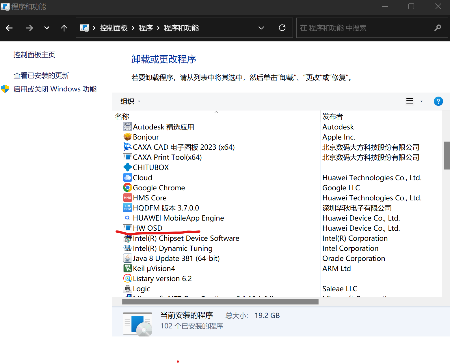Select Autodesk 精选应用 icon
Screen dimensions: 450x363
pyautogui.click(x=128, y=127)
